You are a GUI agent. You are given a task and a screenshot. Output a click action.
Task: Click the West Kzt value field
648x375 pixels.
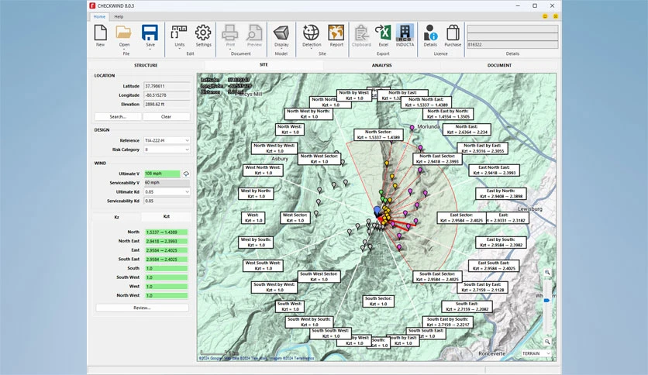point(166,287)
